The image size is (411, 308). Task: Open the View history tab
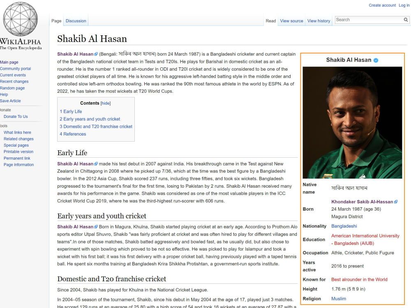tap(319, 21)
